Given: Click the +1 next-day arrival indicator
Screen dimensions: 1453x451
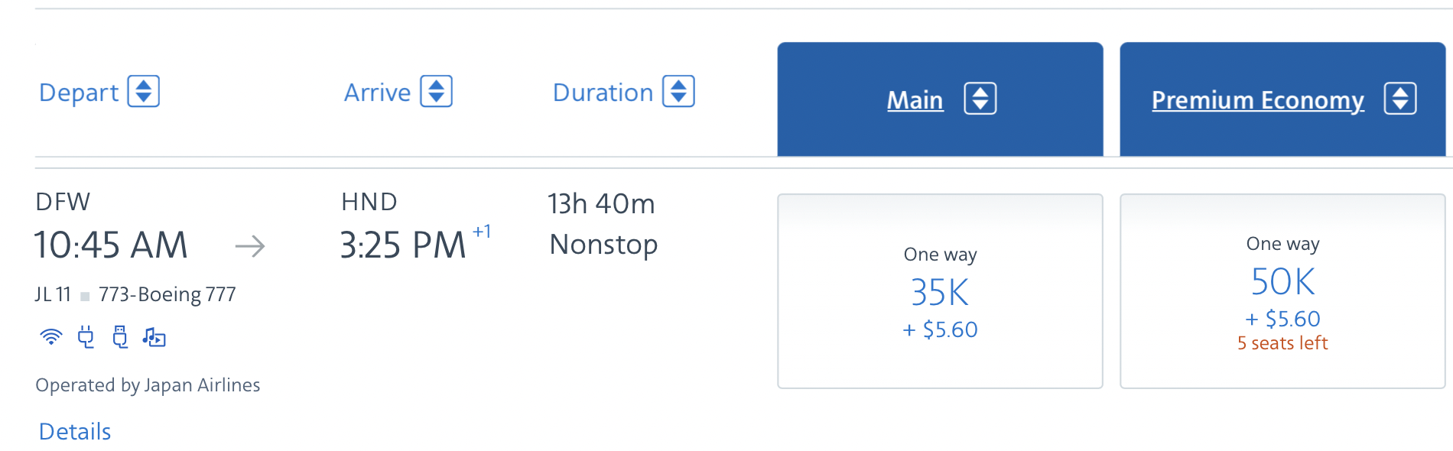Looking at the screenshot, I should [482, 232].
